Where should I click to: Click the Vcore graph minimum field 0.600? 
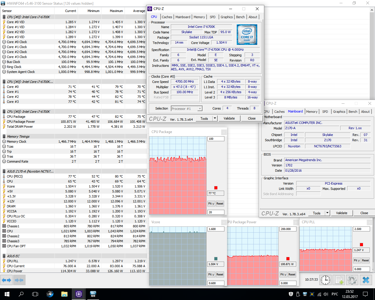pos(216,283)
